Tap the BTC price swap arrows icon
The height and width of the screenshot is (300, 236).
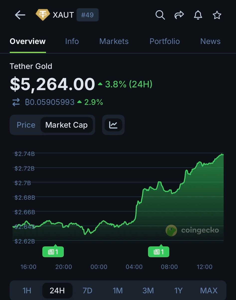coord(16,102)
